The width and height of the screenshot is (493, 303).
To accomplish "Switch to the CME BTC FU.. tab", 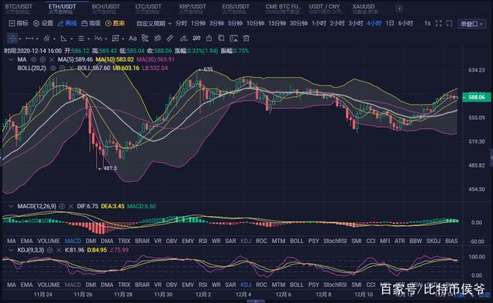I will 283,8.
